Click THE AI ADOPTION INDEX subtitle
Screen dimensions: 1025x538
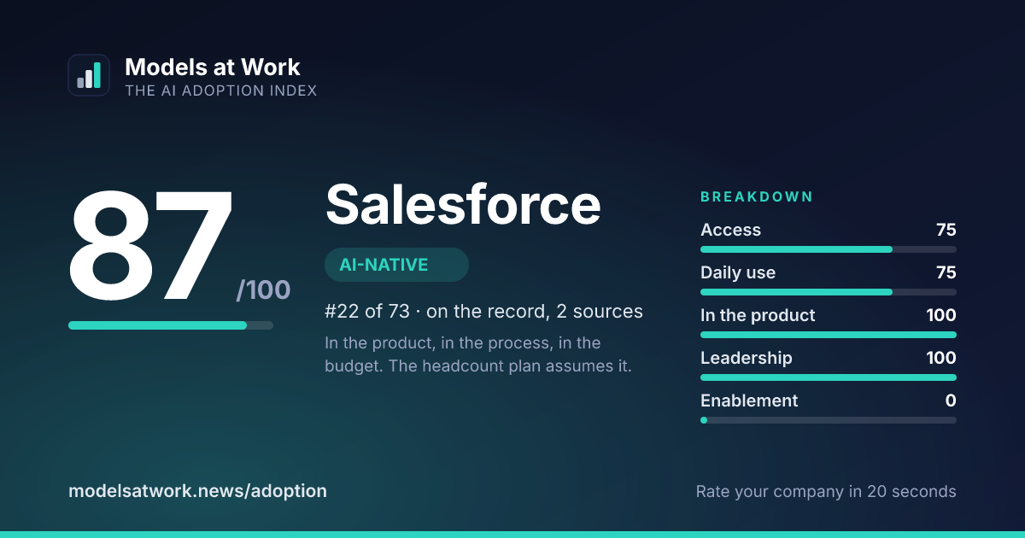(220, 91)
